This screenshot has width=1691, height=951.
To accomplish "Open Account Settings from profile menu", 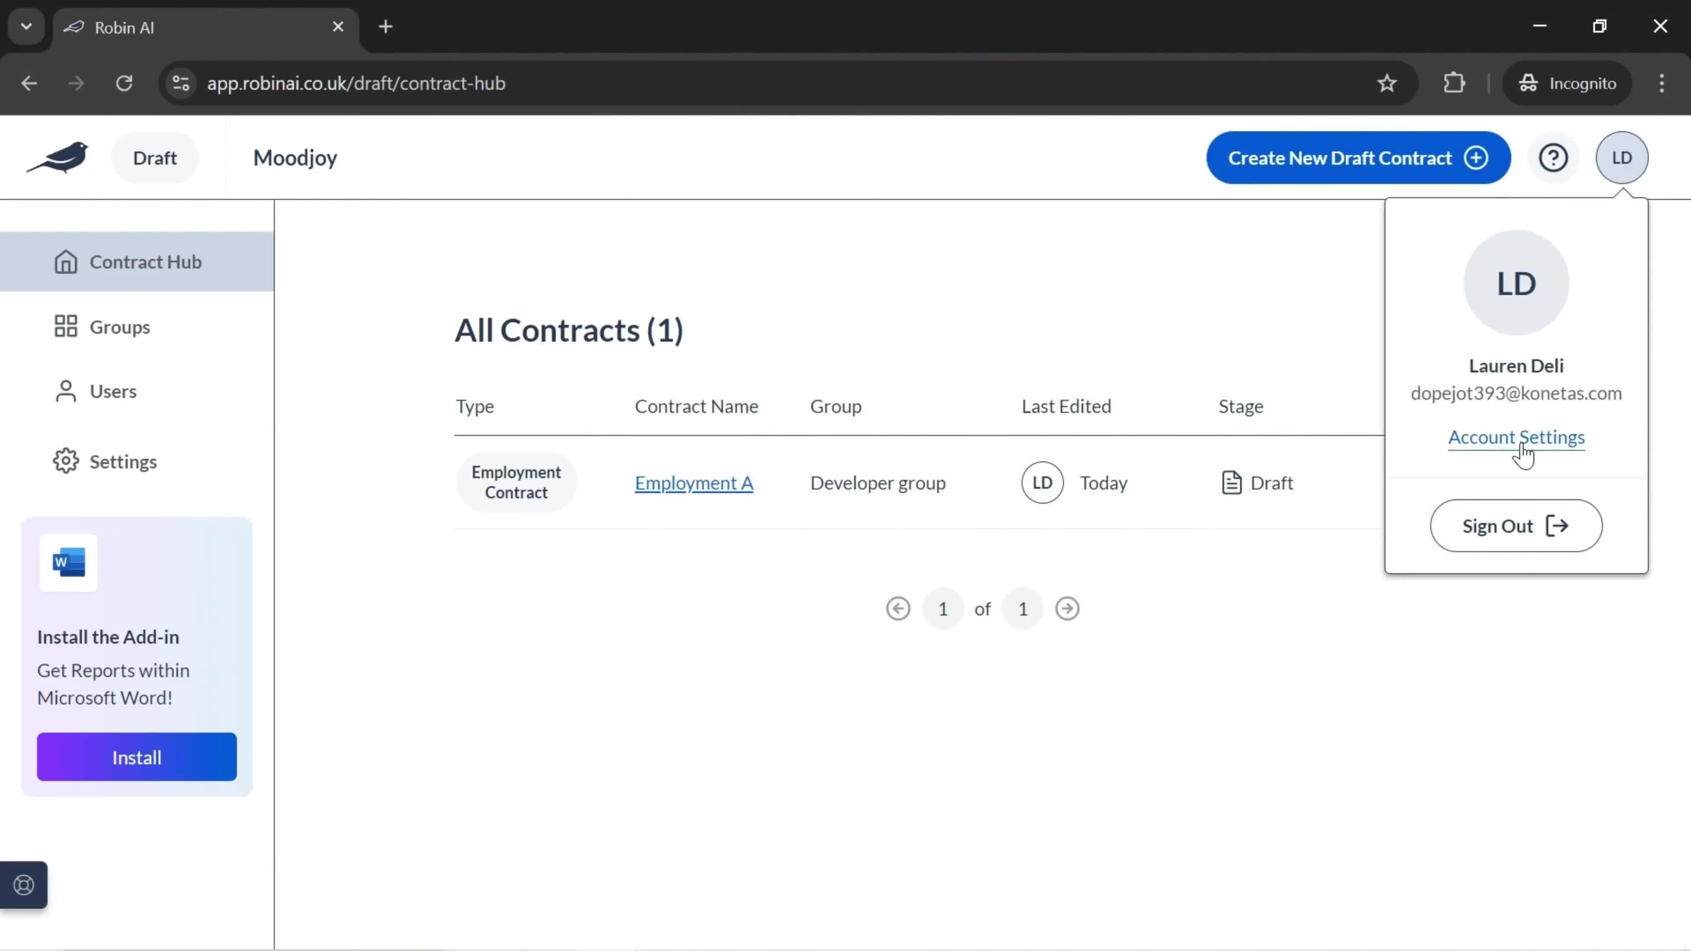I will (1516, 437).
